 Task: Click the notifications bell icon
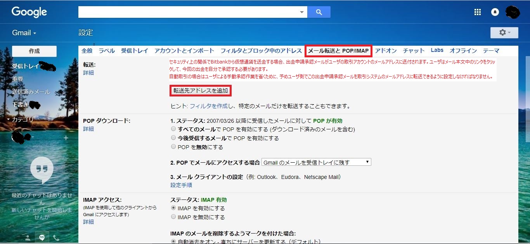pos(495,12)
